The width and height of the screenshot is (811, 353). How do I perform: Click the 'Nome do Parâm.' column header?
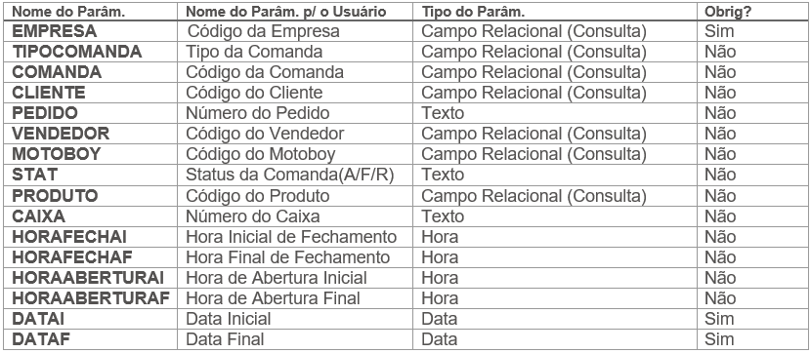point(68,12)
